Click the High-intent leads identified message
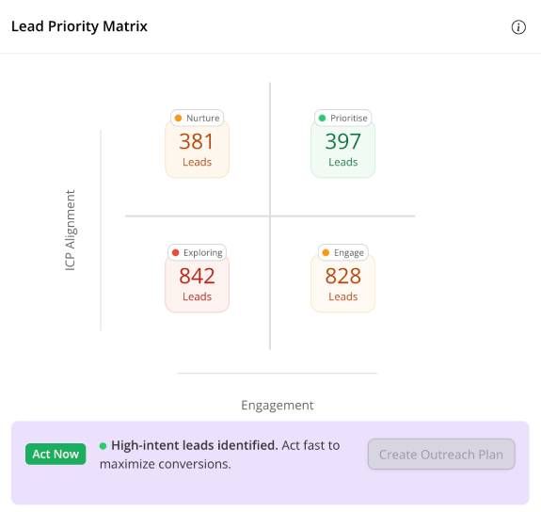 pyautogui.click(x=219, y=455)
